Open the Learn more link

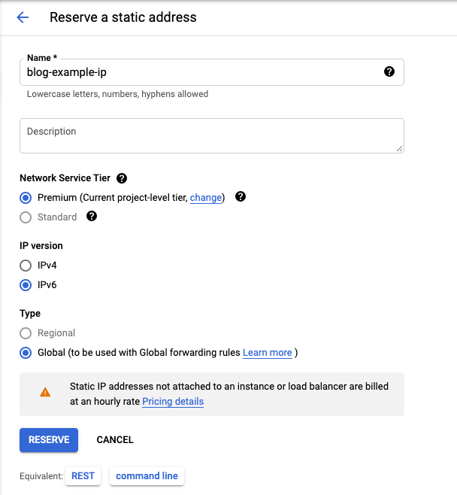click(267, 353)
